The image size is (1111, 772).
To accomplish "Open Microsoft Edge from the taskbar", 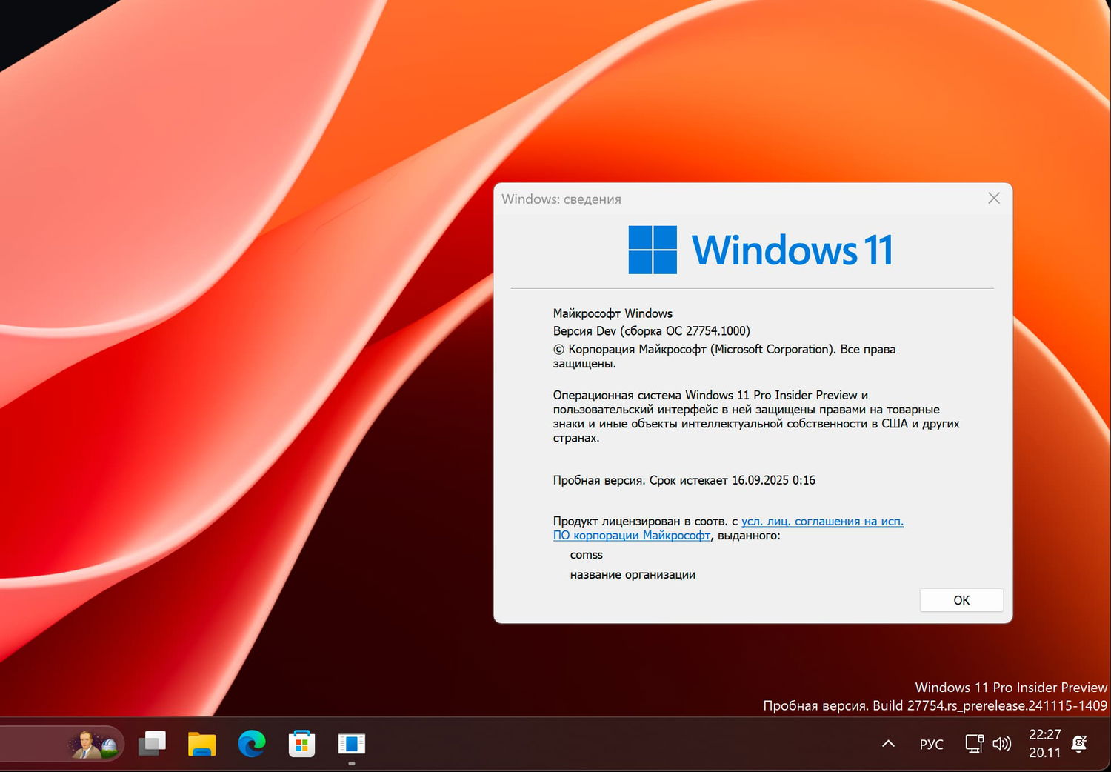I will (x=252, y=743).
